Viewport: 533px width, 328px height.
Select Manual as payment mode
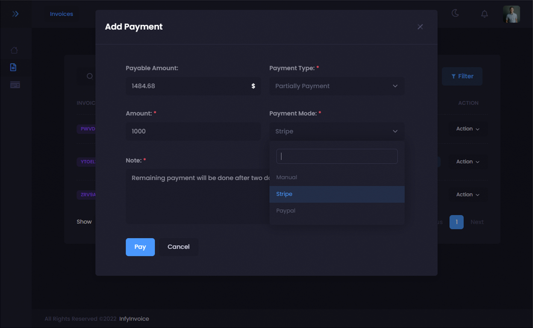(x=286, y=177)
